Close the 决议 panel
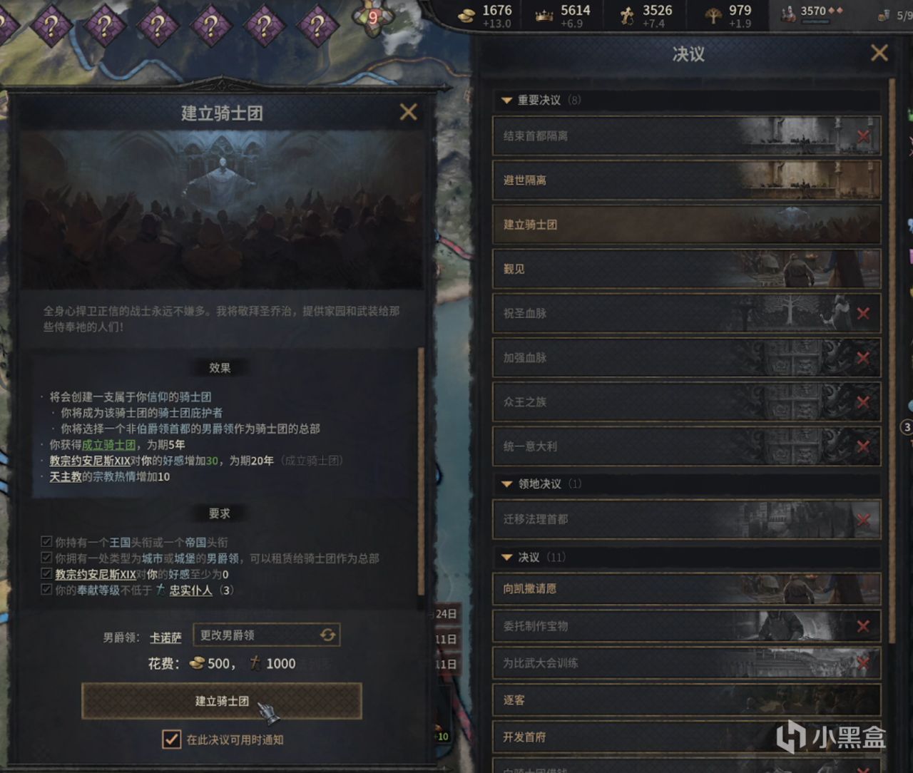Viewport: 913px width, 773px height. (879, 53)
